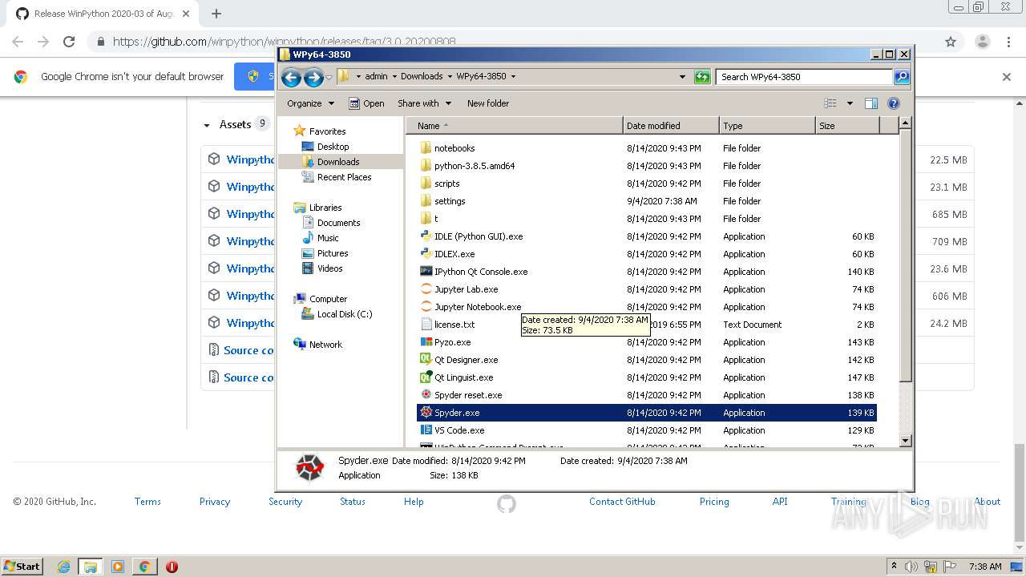Open the address bar history dropdown

click(x=682, y=77)
